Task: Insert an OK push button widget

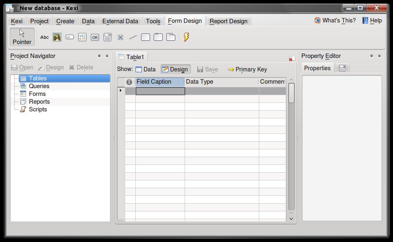Action: point(95,37)
